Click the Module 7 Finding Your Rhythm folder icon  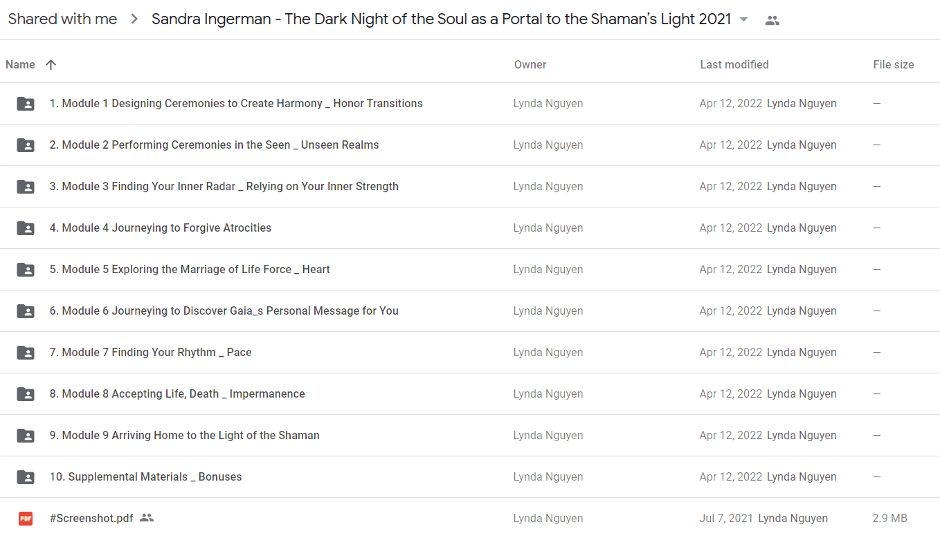(x=26, y=353)
